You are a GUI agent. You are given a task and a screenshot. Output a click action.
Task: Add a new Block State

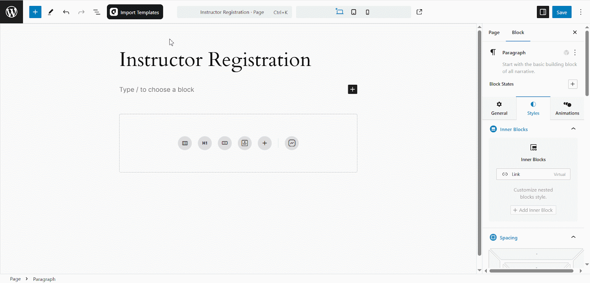click(x=573, y=84)
